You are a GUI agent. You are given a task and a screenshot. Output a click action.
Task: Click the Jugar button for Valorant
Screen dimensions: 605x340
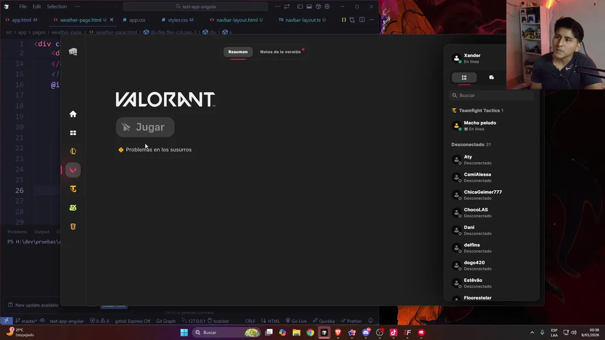[145, 127]
